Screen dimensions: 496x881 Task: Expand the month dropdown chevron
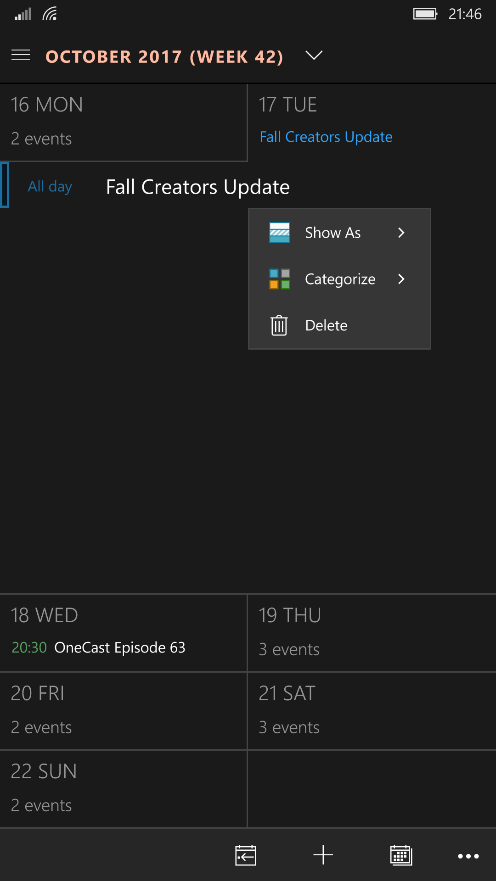tap(314, 56)
